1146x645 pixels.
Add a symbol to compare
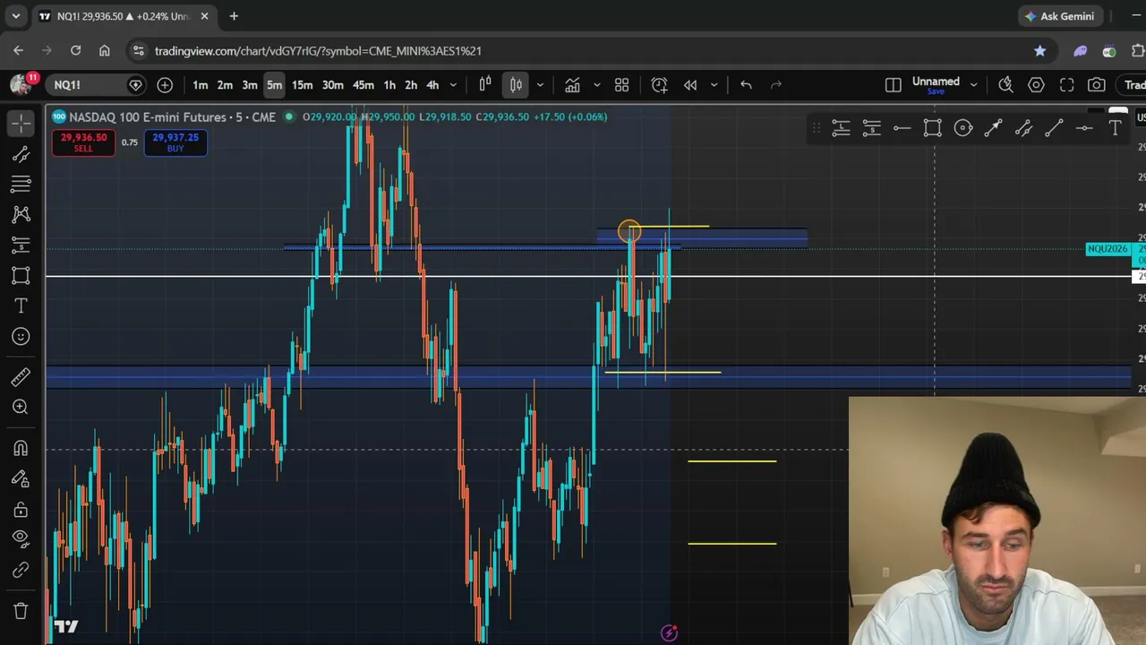tap(165, 85)
